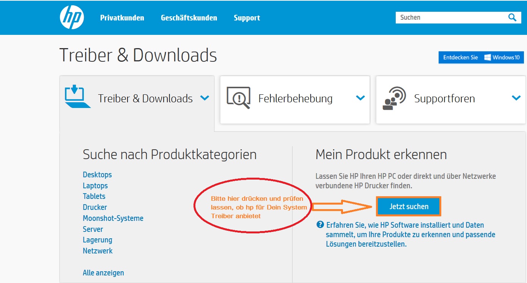Open the Support menu
The height and width of the screenshot is (283, 527).
click(x=247, y=18)
